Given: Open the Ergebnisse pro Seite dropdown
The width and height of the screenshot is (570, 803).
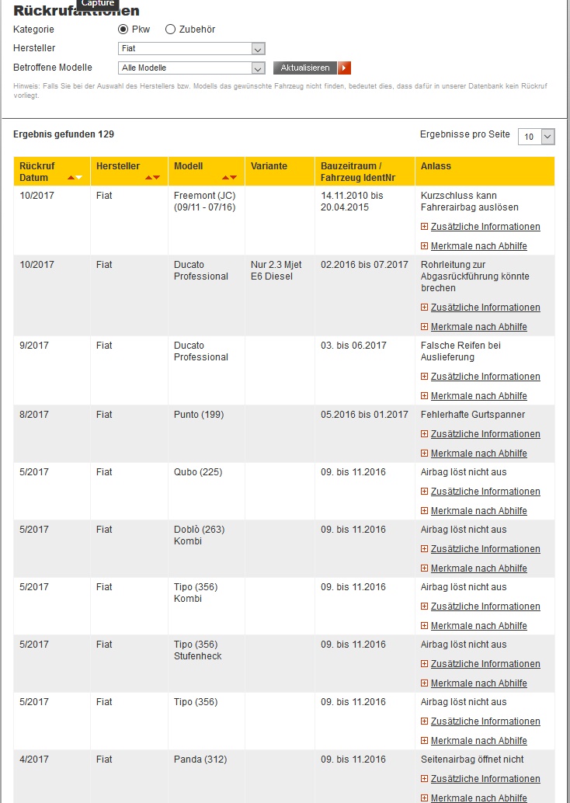Looking at the screenshot, I should pyautogui.click(x=537, y=137).
